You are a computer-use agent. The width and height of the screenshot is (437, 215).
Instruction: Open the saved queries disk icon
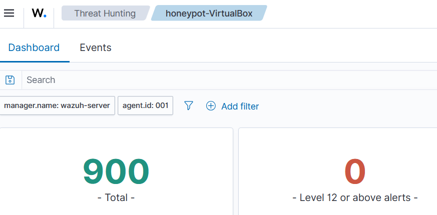pos(10,80)
